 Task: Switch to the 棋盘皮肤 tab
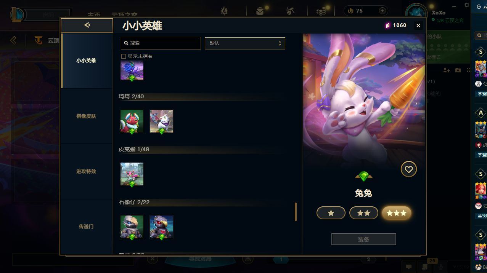click(x=87, y=116)
